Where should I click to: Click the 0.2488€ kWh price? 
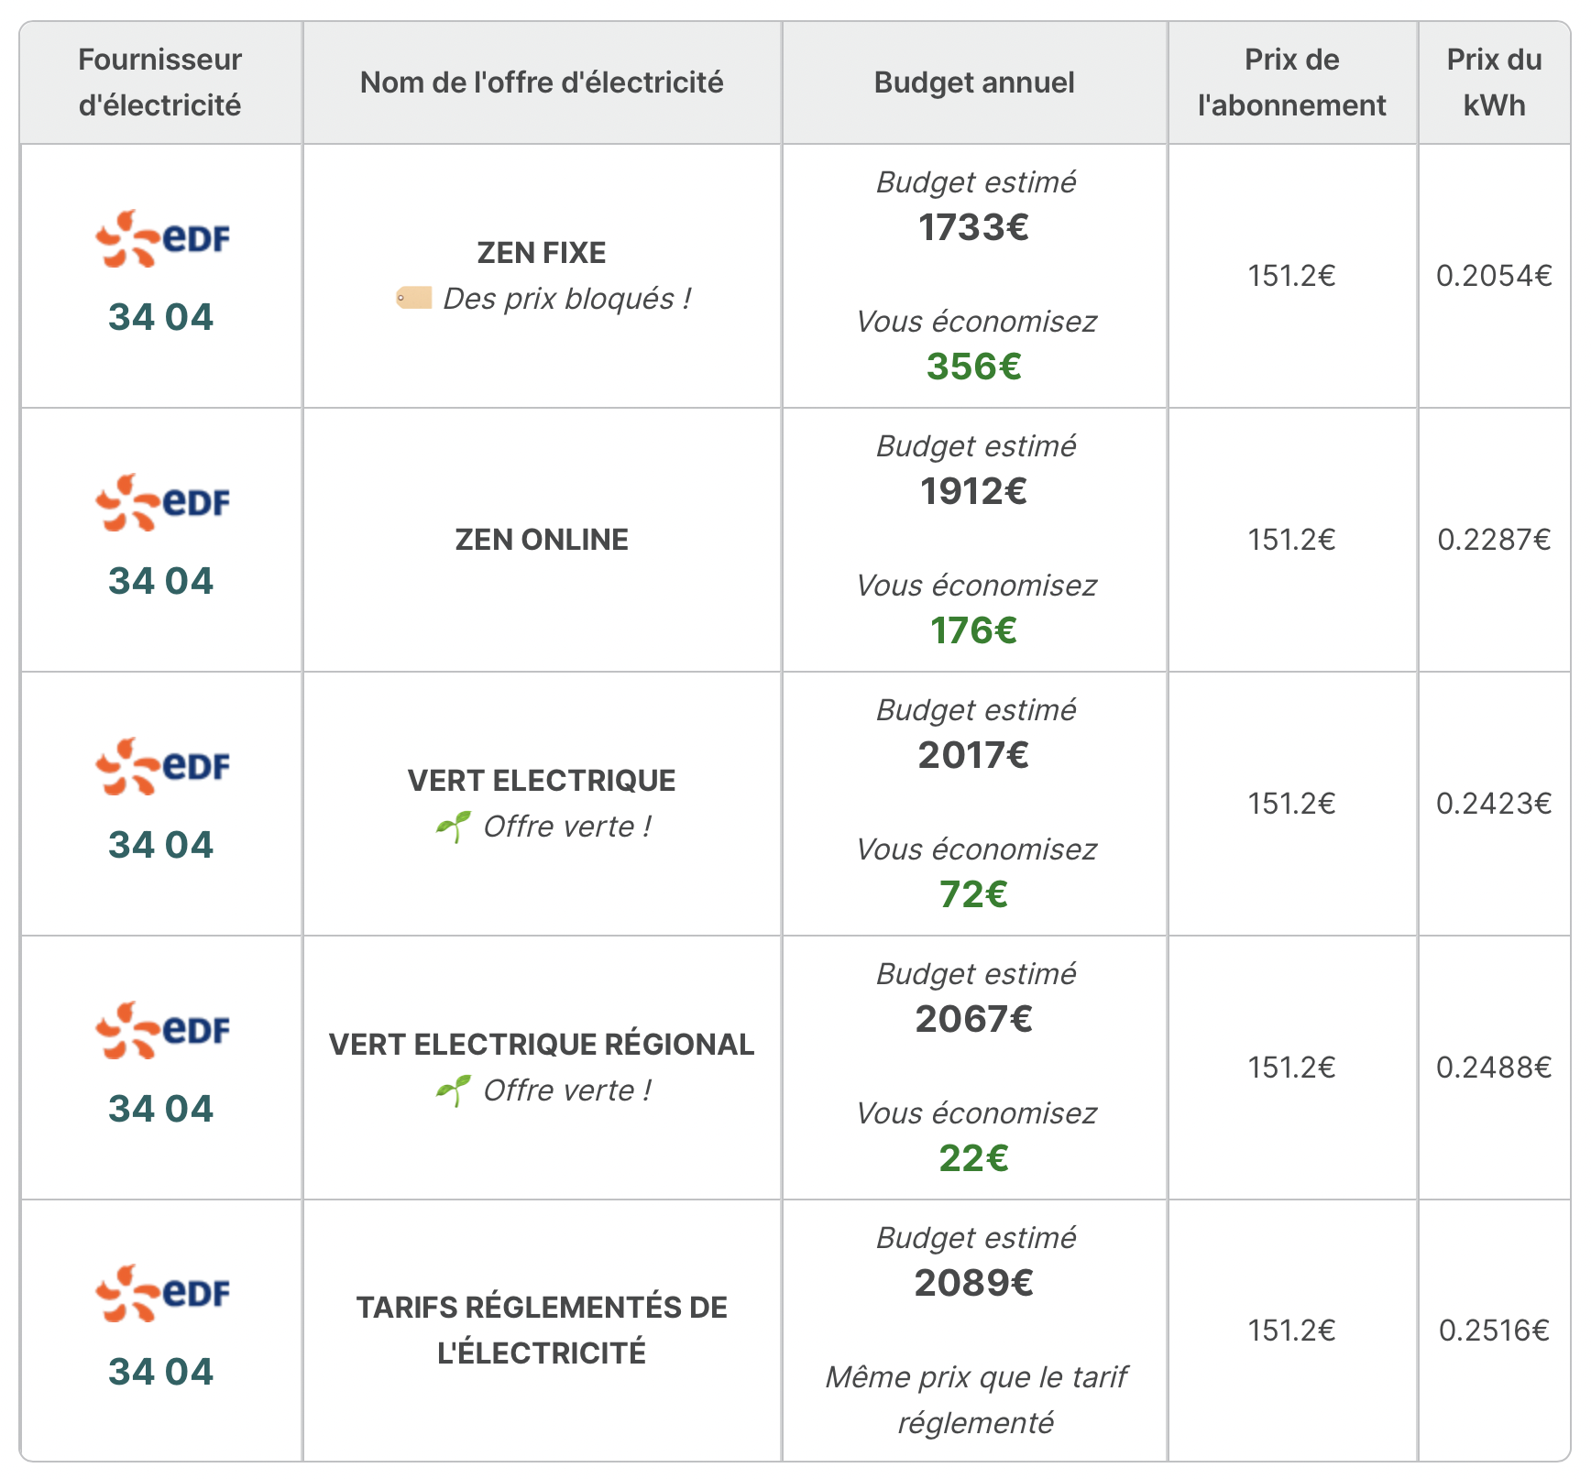click(x=1494, y=1068)
